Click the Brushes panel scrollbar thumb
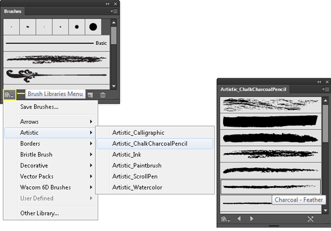Viewport: 331px width, 231px height. point(114,35)
